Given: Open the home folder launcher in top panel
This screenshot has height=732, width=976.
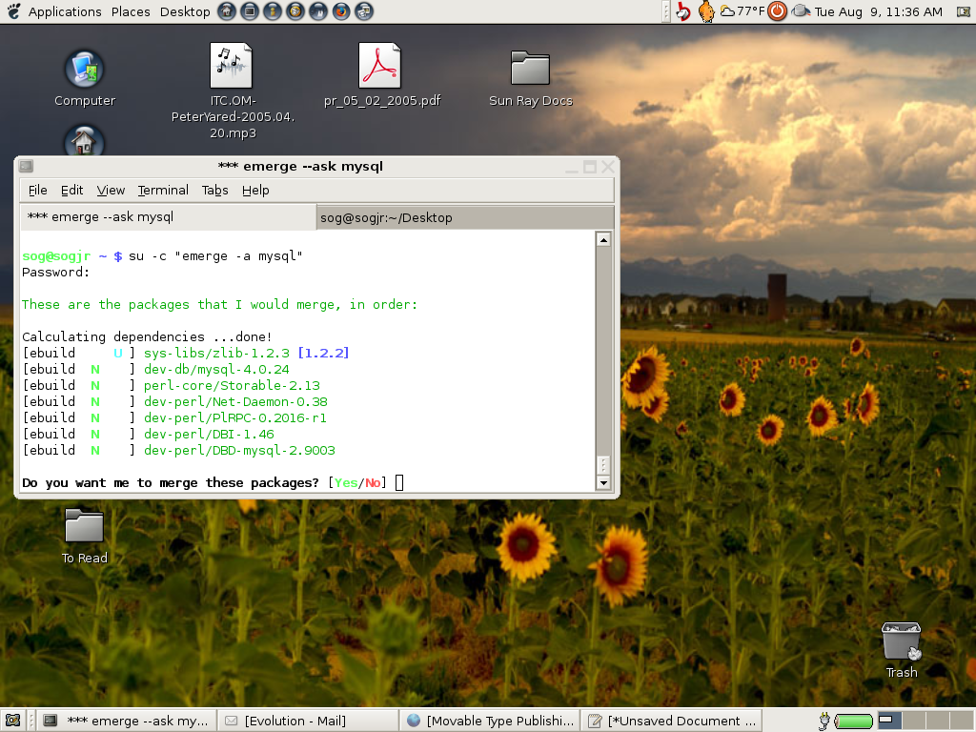Looking at the screenshot, I should pyautogui.click(x=226, y=11).
